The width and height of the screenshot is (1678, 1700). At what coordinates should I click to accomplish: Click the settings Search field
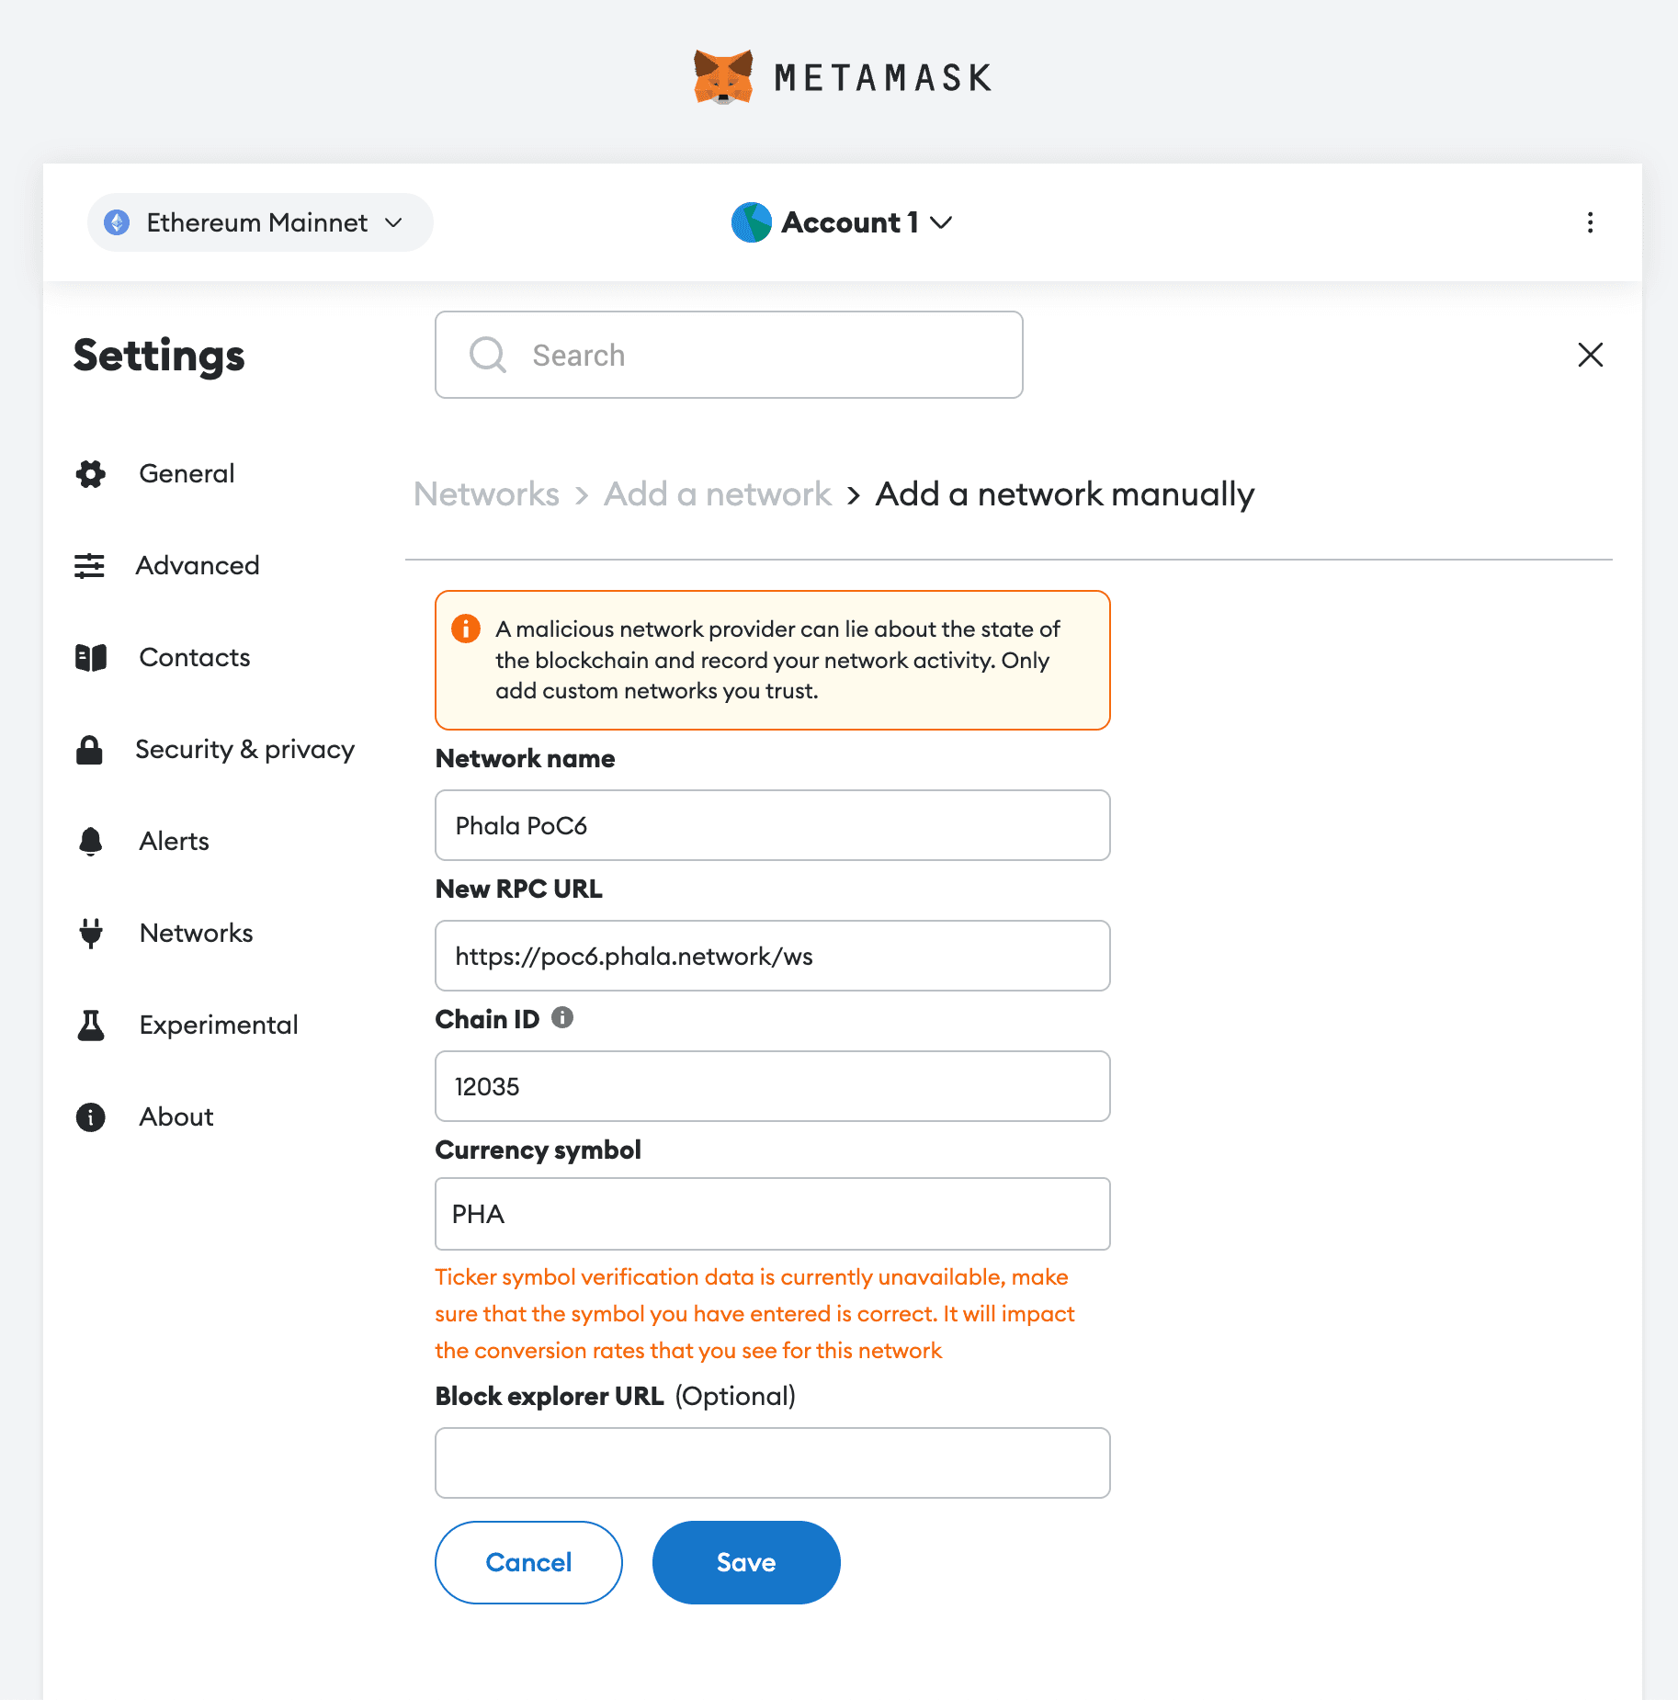[729, 355]
